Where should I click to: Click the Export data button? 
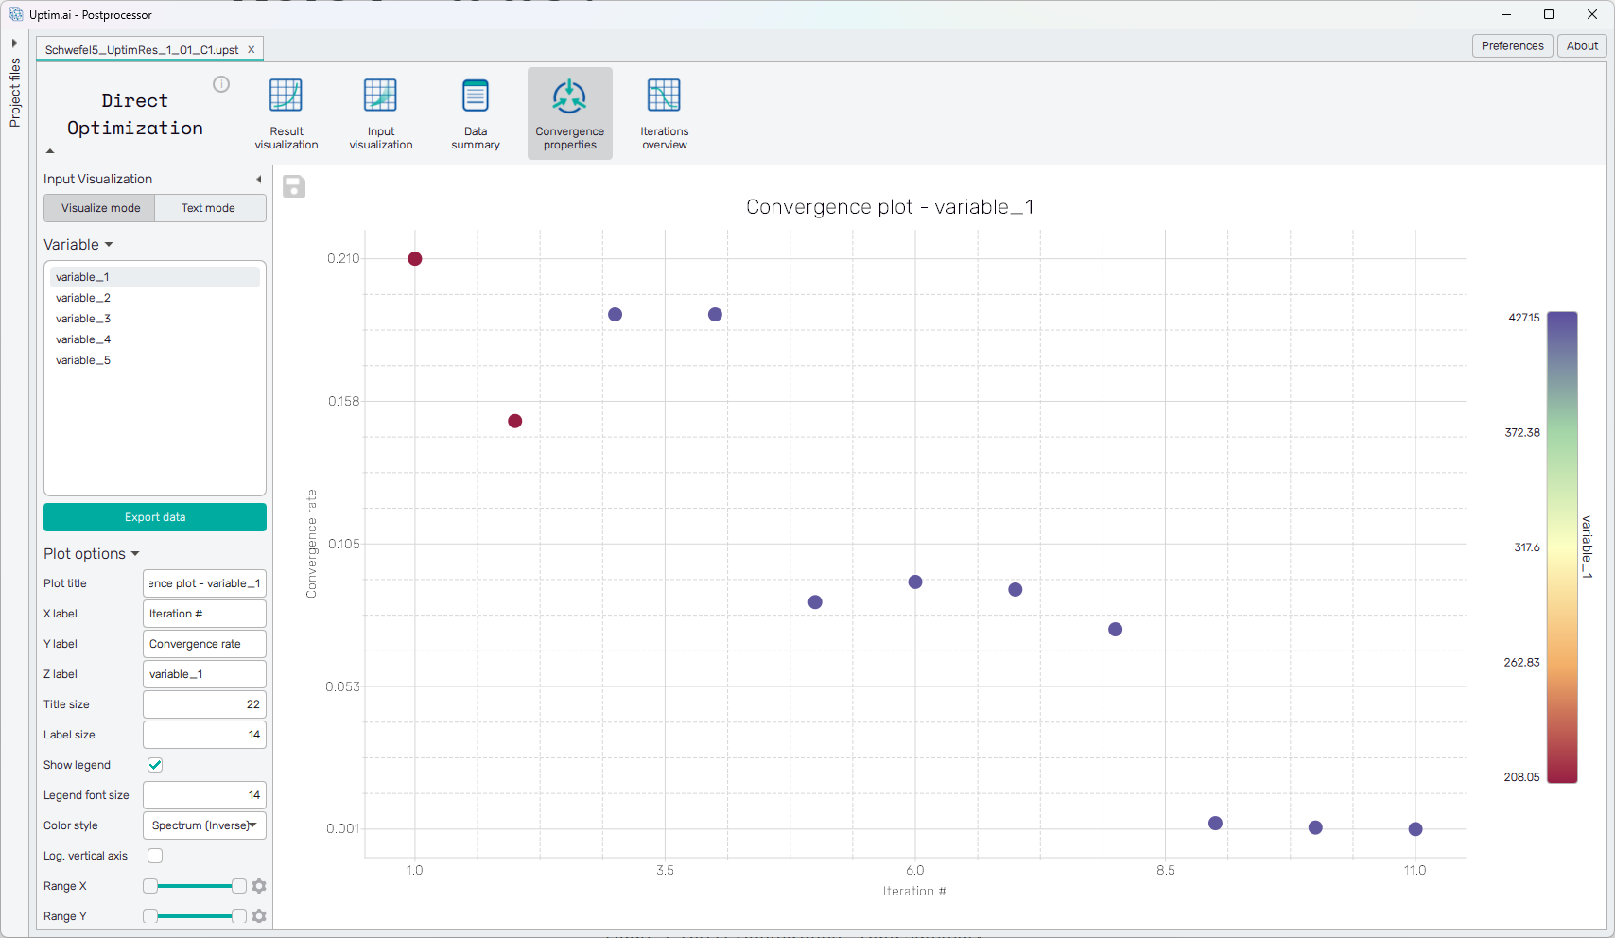[155, 517]
